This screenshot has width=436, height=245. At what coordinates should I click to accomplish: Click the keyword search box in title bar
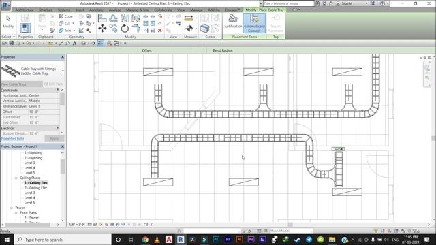[x=288, y=3]
